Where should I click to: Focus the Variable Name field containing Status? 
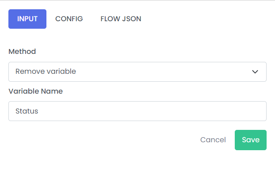pos(137,111)
